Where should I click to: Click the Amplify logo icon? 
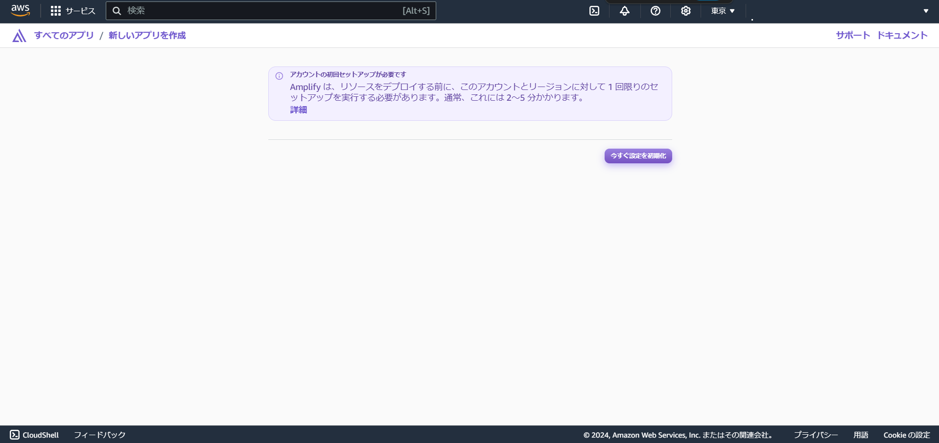pyautogui.click(x=19, y=35)
